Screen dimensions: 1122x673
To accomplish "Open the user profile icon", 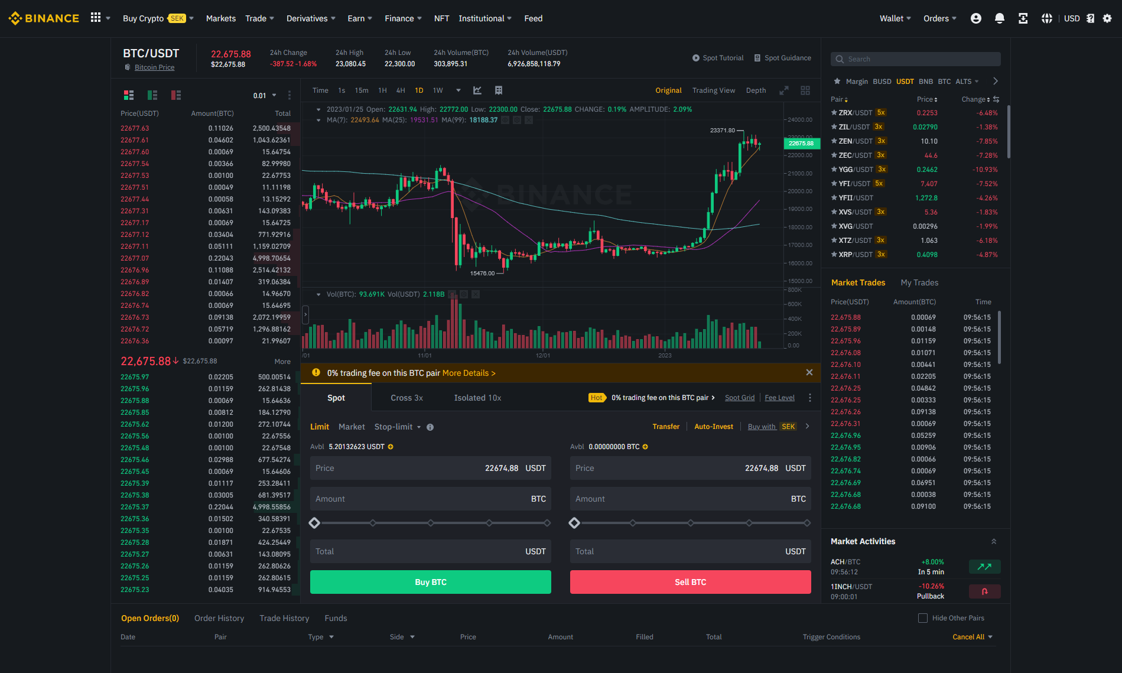I will (x=975, y=18).
